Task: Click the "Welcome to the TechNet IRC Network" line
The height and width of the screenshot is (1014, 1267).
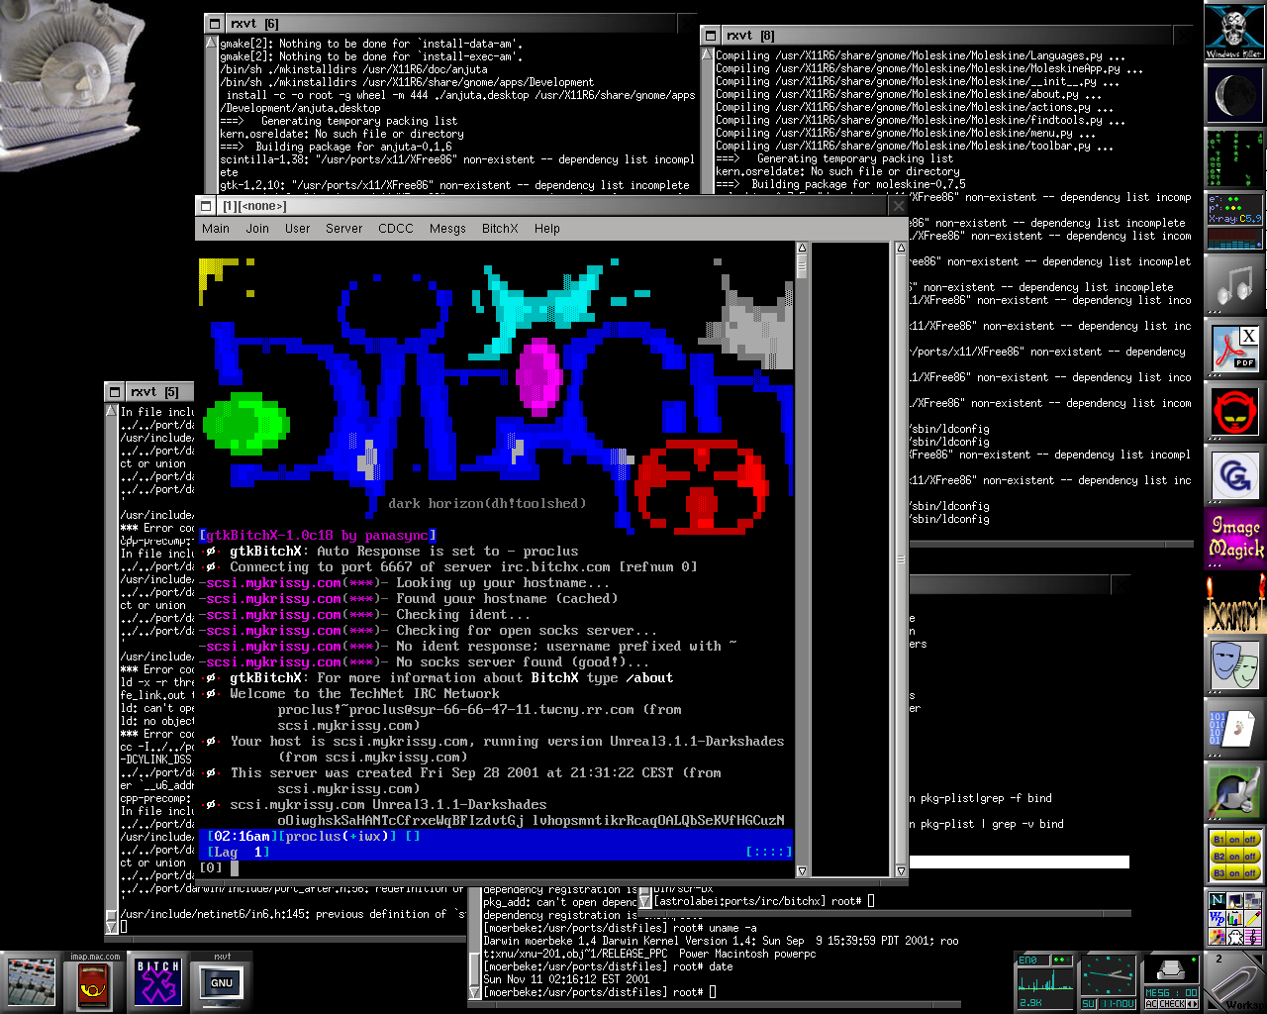Action: click(366, 694)
